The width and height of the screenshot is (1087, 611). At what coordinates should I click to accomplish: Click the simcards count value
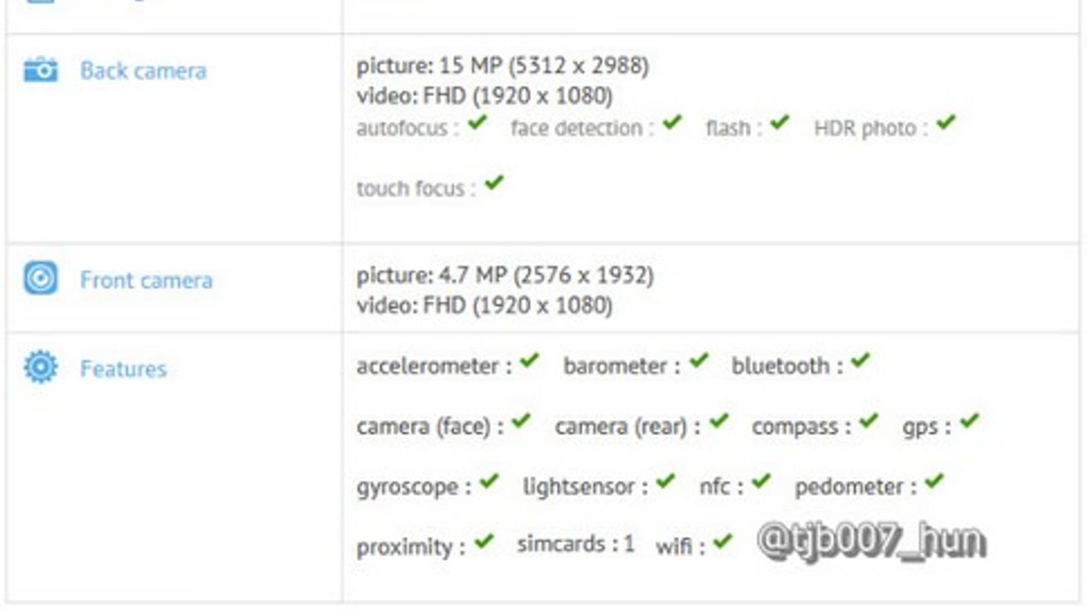(x=629, y=544)
